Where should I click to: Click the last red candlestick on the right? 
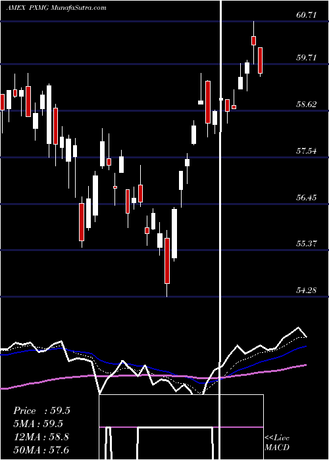pyautogui.click(x=260, y=60)
